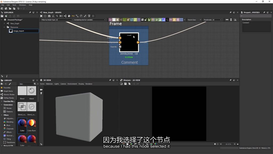Undock the Library panel with float icon

pos(33,80)
